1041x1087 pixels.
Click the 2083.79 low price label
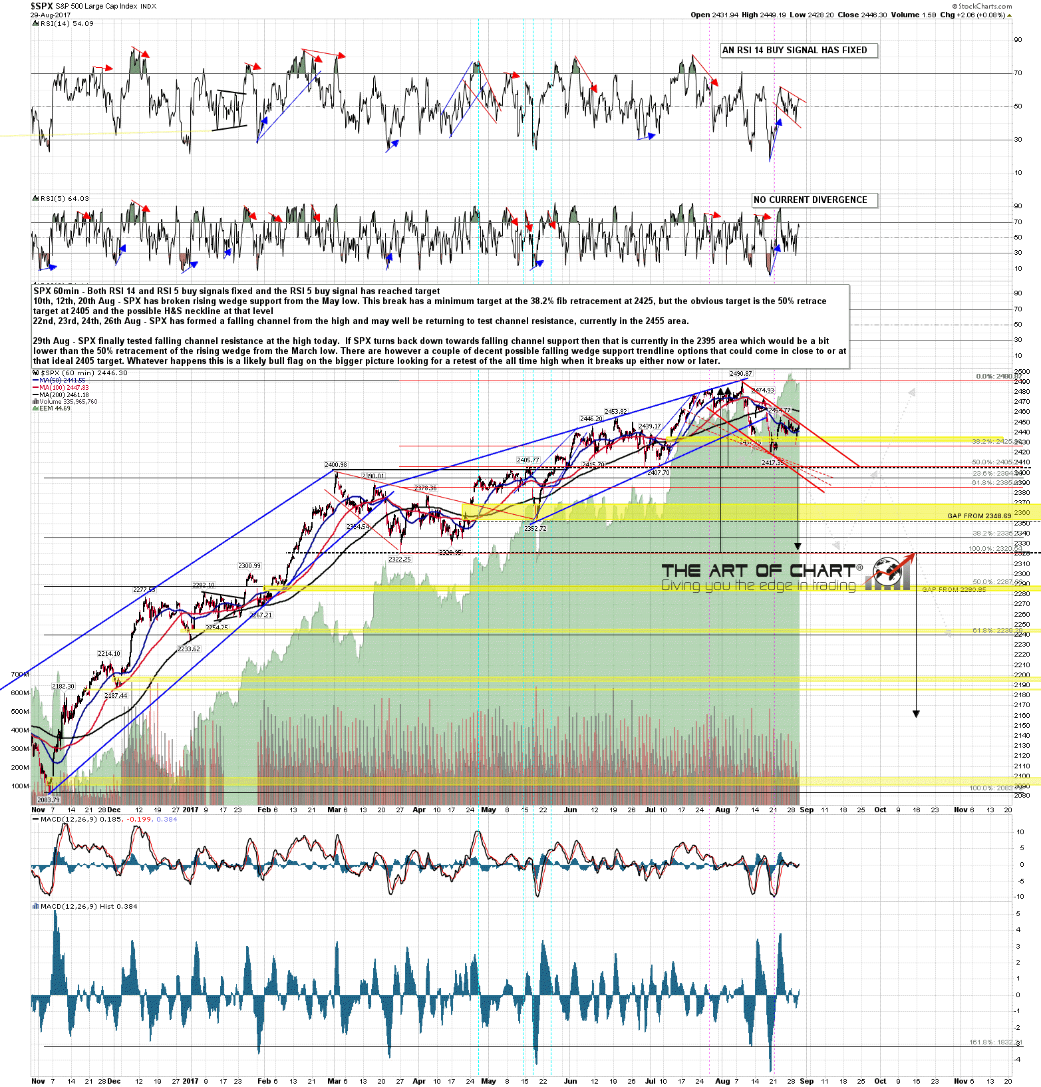49,800
